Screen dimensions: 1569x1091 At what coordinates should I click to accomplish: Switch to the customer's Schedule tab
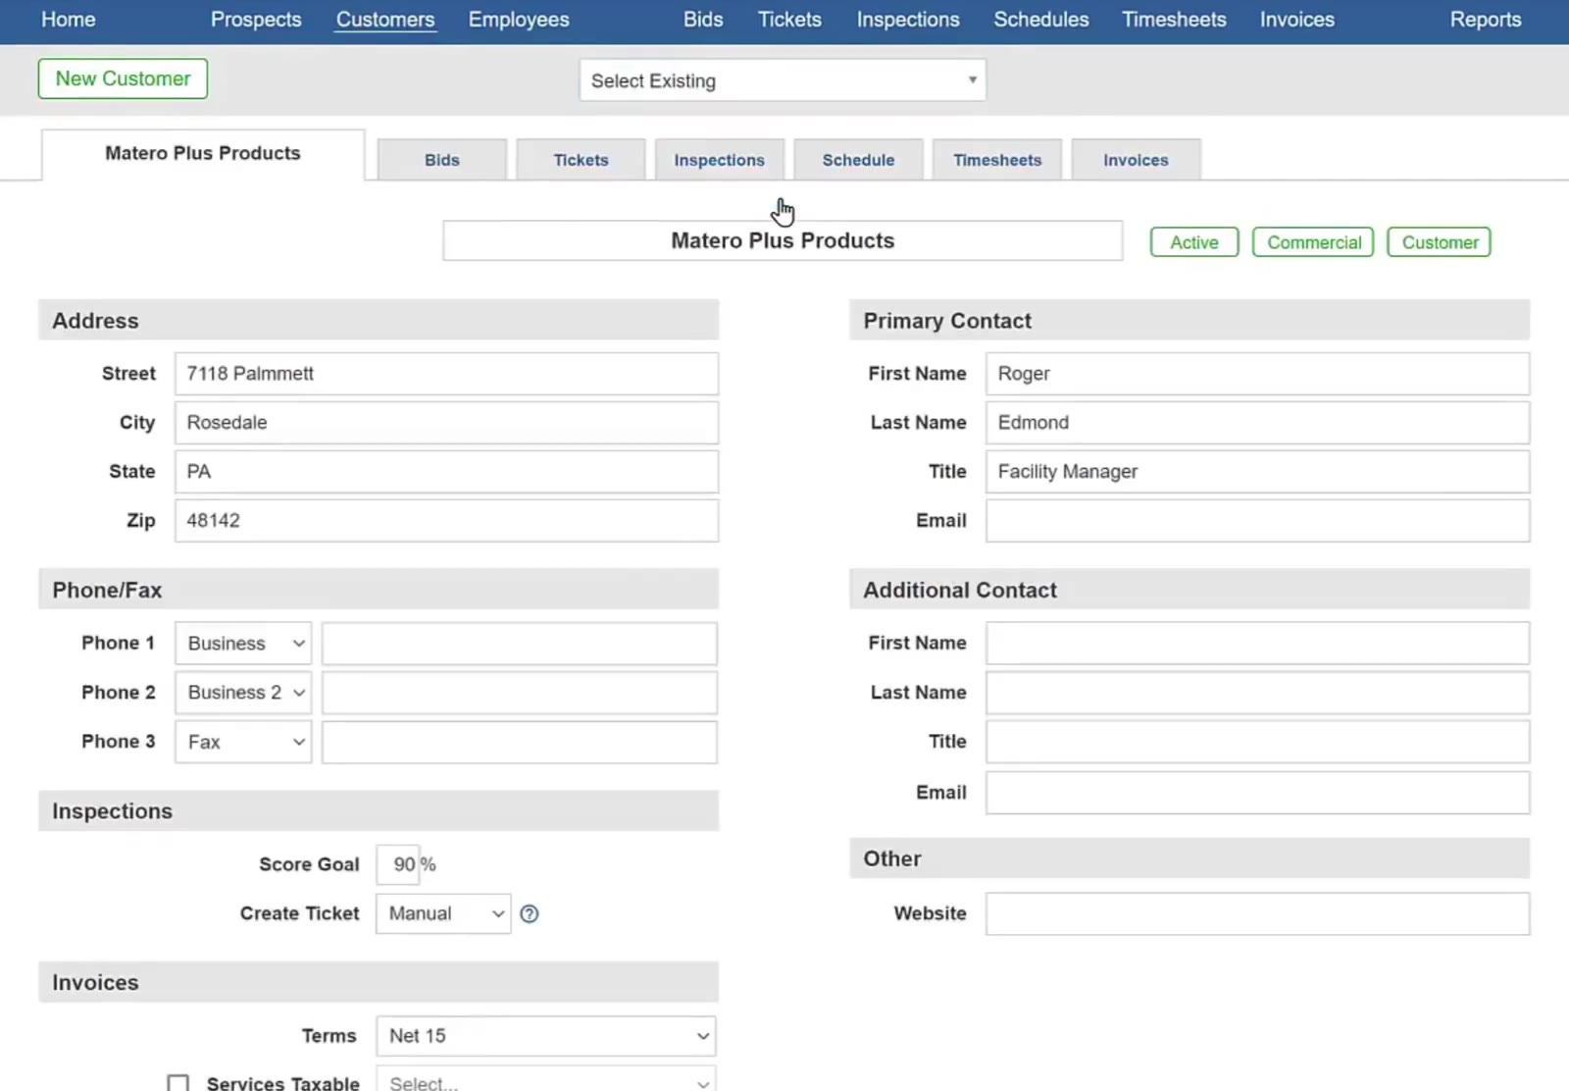(x=858, y=160)
